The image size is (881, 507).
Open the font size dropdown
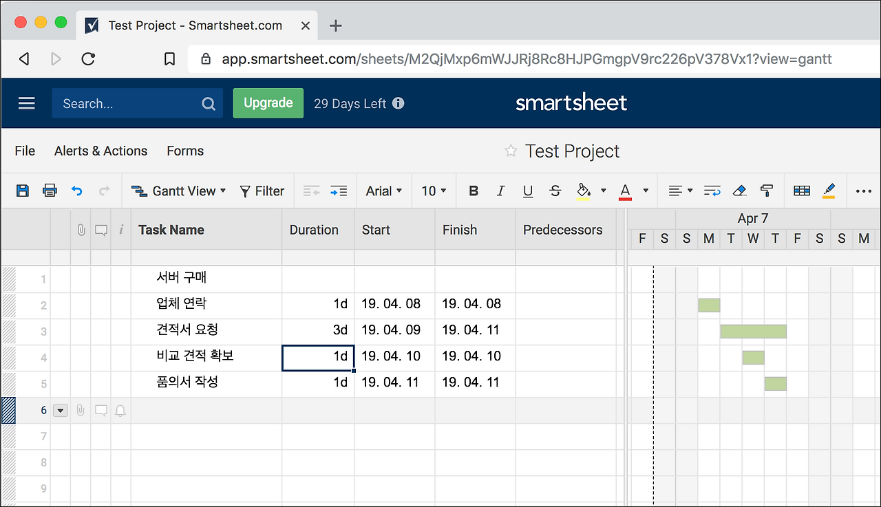434,191
